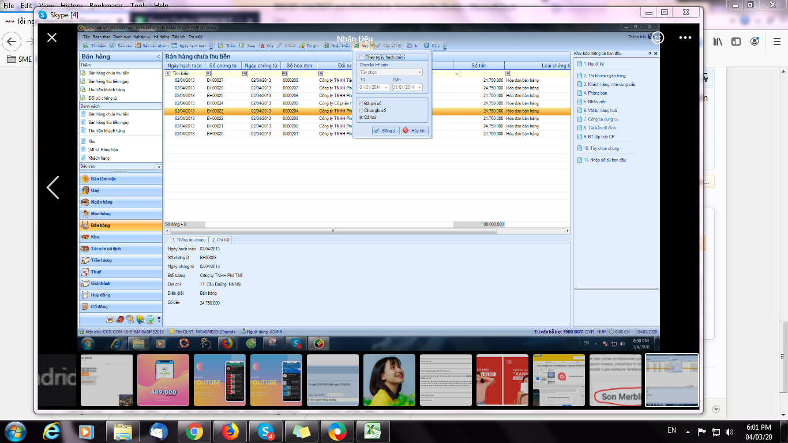
Task: Collapse the Bán hàng sidebar panel
Action: tap(158, 57)
